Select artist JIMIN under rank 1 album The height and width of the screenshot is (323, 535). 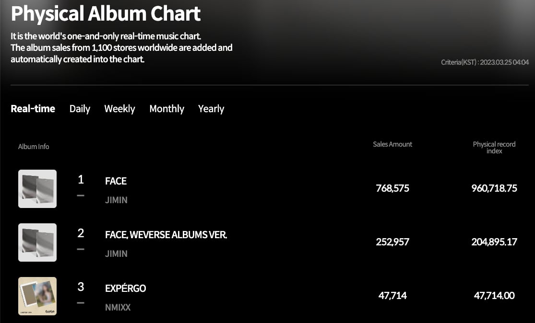click(116, 200)
